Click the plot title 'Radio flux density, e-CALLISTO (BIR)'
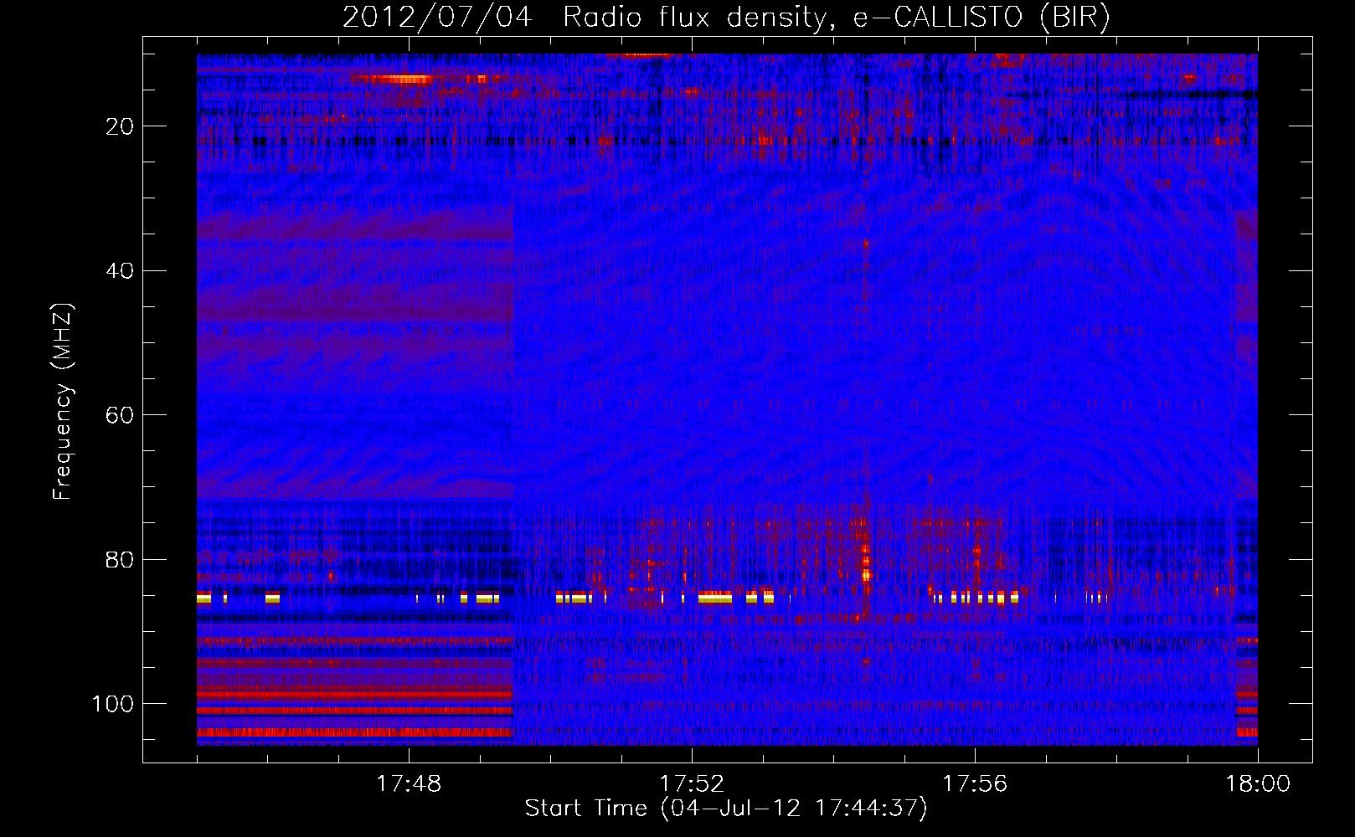1355x837 pixels. [x=836, y=18]
